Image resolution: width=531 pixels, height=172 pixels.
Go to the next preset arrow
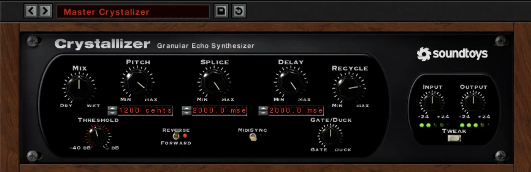[45, 11]
